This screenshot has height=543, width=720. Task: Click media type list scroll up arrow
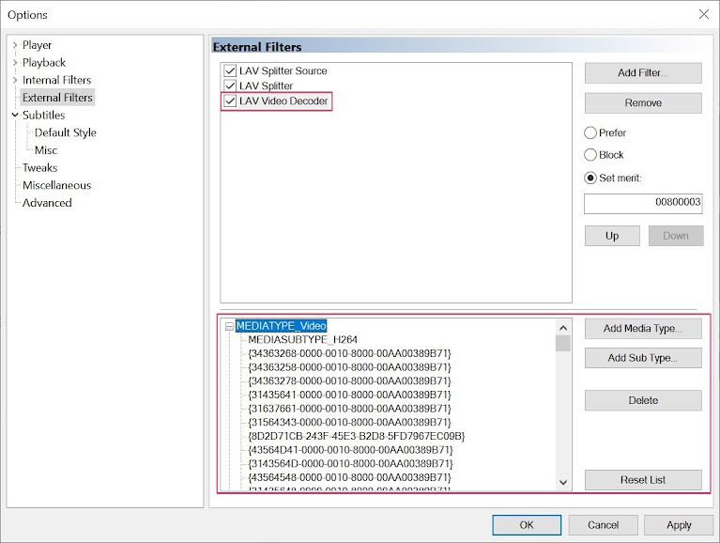pyautogui.click(x=563, y=328)
